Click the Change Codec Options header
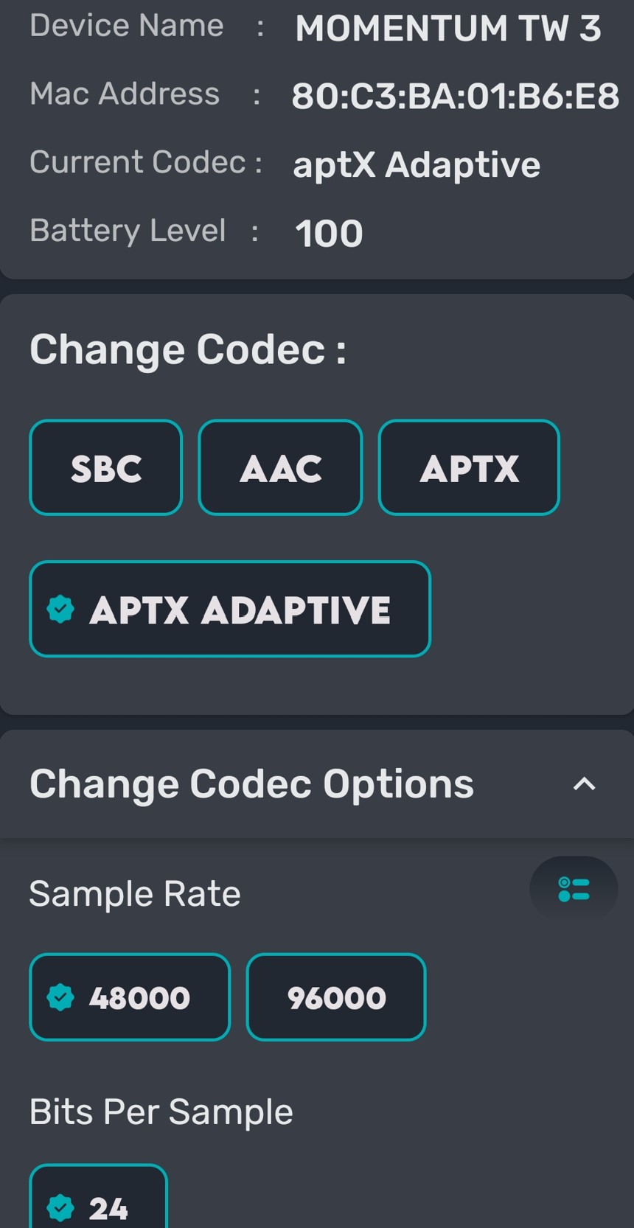The width and height of the screenshot is (634, 1228). point(251,784)
